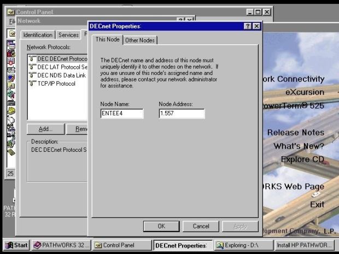
Task: Select the DEC LAT Protocol icon
Action: point(32,67)
